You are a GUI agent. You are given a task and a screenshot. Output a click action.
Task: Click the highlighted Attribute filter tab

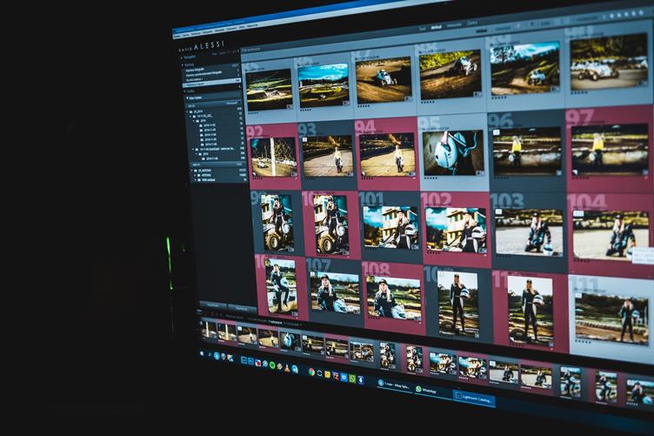(437, 27)
